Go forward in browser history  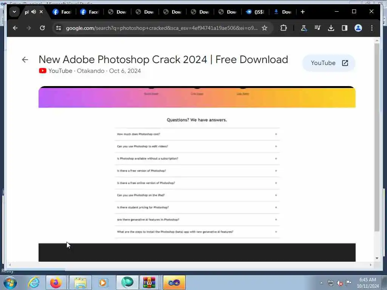coord(29,28)
